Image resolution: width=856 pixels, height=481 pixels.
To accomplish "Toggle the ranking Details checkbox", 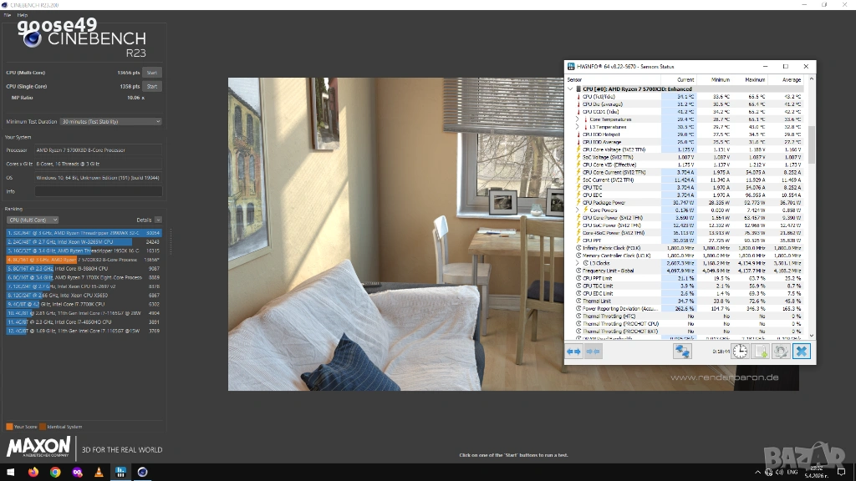I will [x=159, y=220].
